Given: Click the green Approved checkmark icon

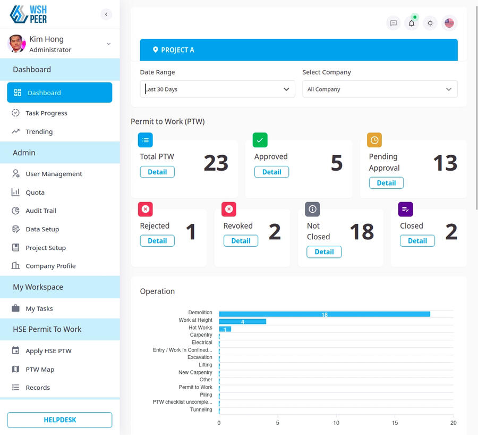Looking at the screenshot, I should [x=260, y=140].
